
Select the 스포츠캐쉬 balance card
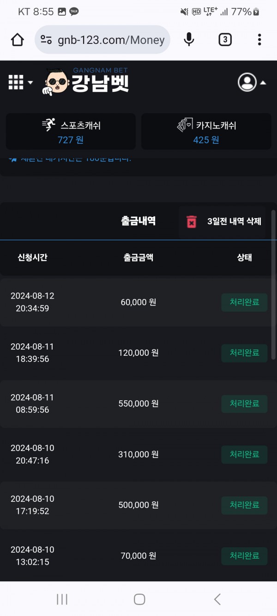(x=71, y=132)
